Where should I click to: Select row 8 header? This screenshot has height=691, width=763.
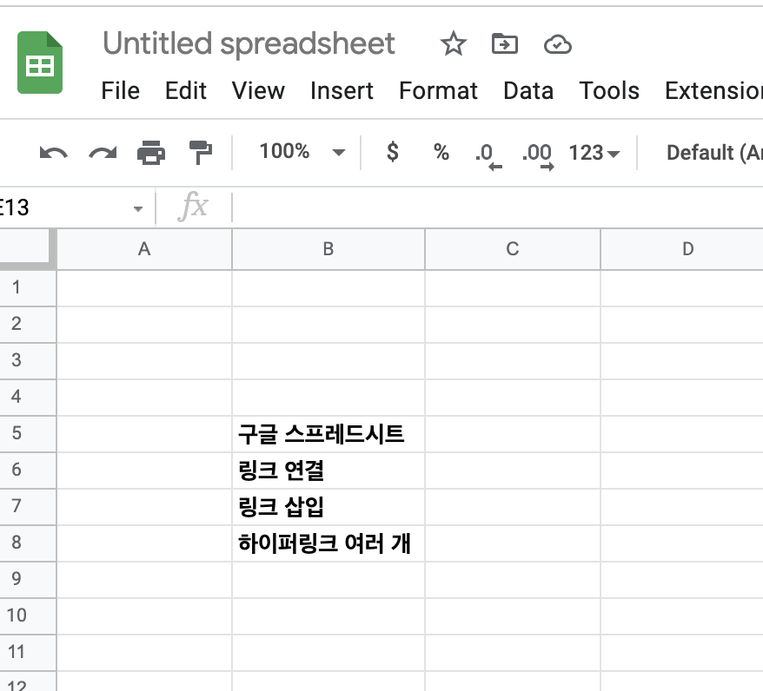coord(28,543)
